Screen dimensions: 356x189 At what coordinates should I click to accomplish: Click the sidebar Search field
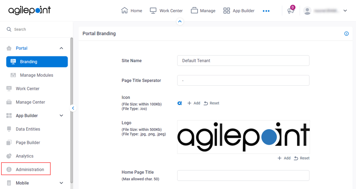[x=36, y=29]
